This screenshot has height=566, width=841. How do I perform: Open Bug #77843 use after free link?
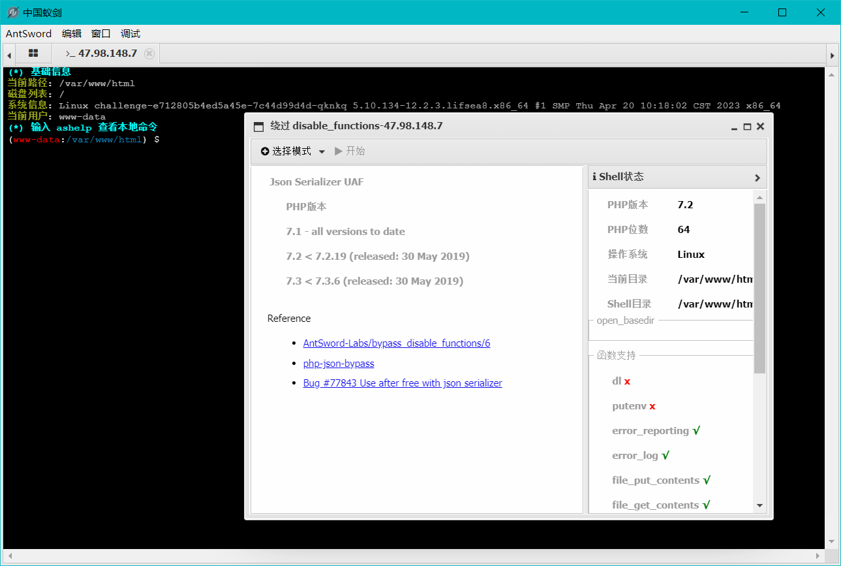[x=403, y=383]
